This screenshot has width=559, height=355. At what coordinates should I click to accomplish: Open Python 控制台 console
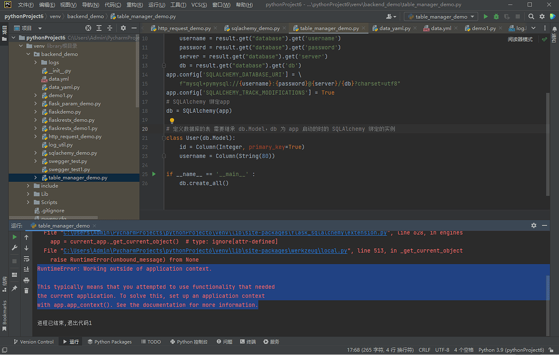pos(189,341)
